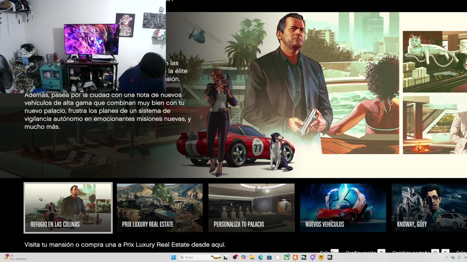Screen dimensions: 467x262
Task: Open File Explorer from the taskbar
Action: [252, 257]
